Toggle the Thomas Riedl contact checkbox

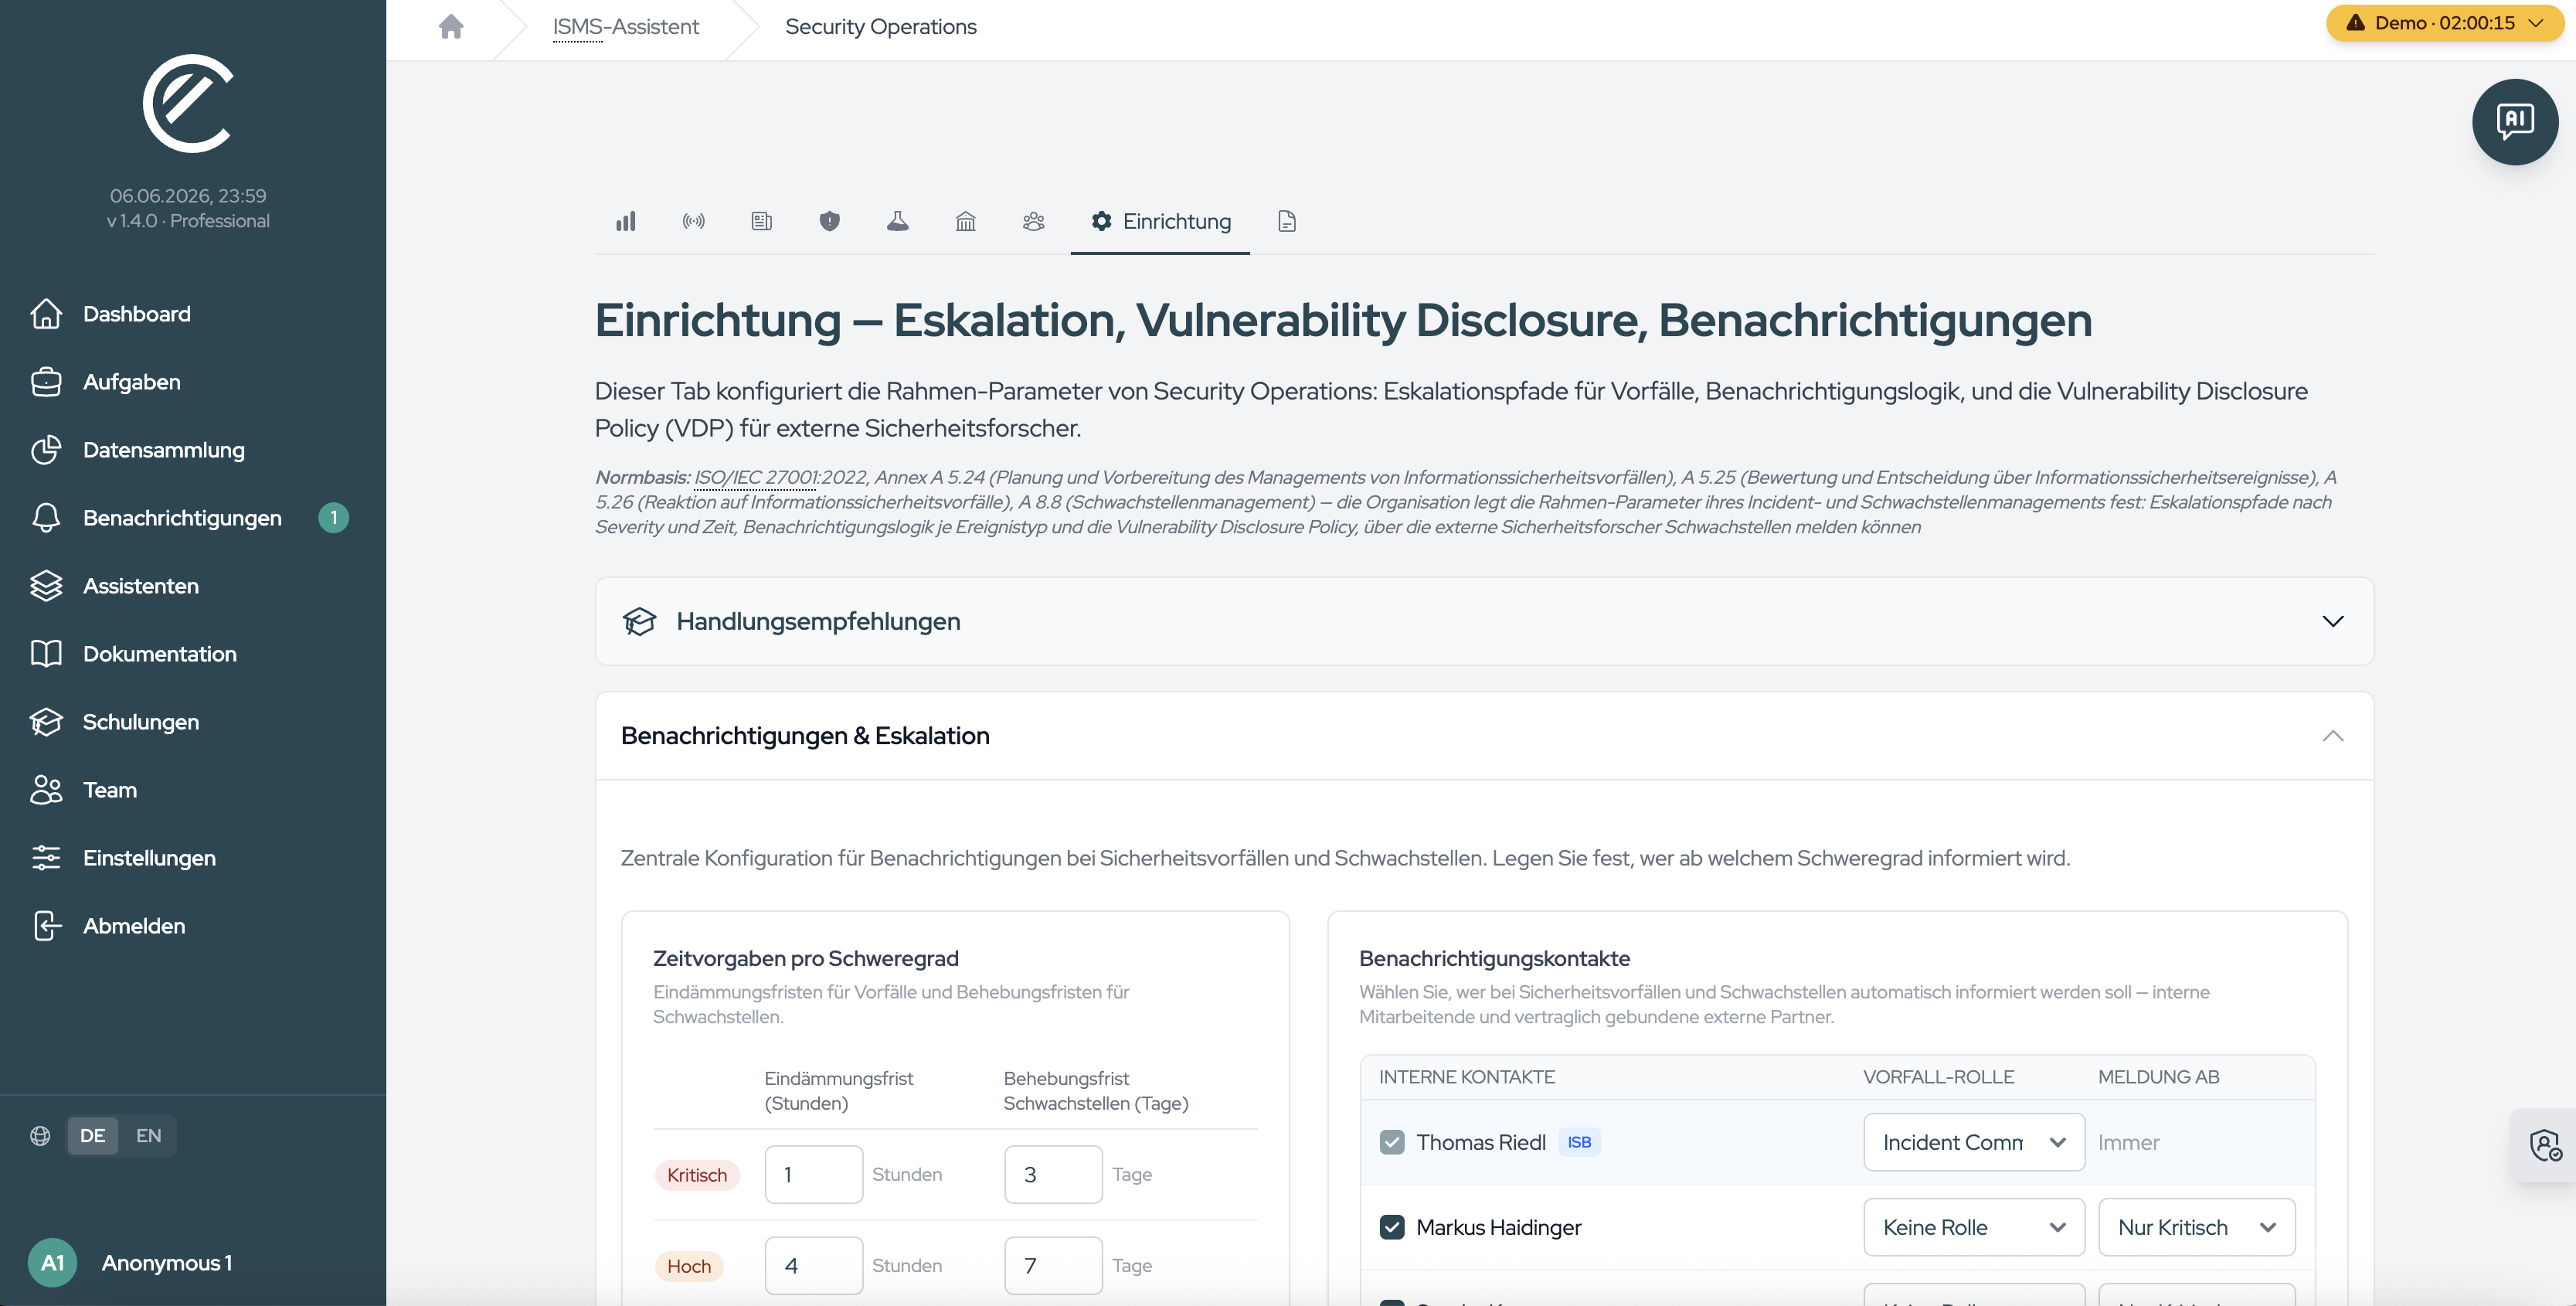(1392, 1142)
